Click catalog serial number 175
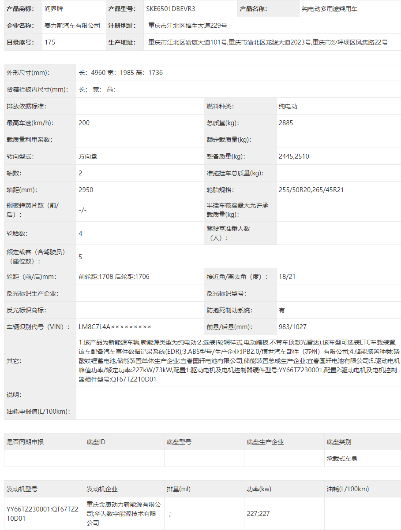The height and width of the screenshot is (530, 401). coord(50,42)
